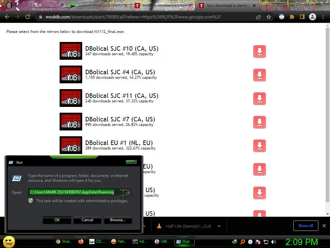Toggle the browser side panel
Image resolution: width=330 pixels, height=248 pixels.
click(x=302, y=17)
